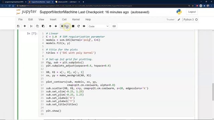
Task: Switch to the first programming browser tab
Action: click(14, 2)
